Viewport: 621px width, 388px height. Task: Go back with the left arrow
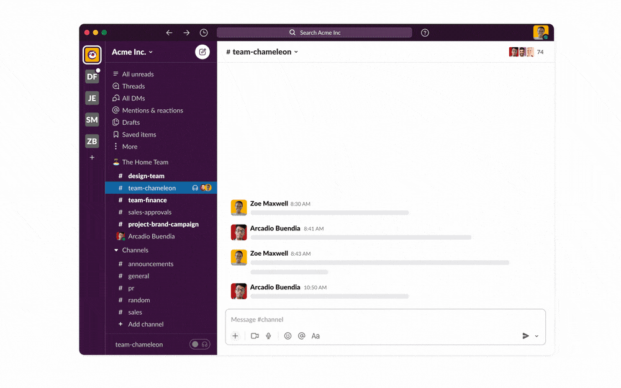tap(169, 32)
